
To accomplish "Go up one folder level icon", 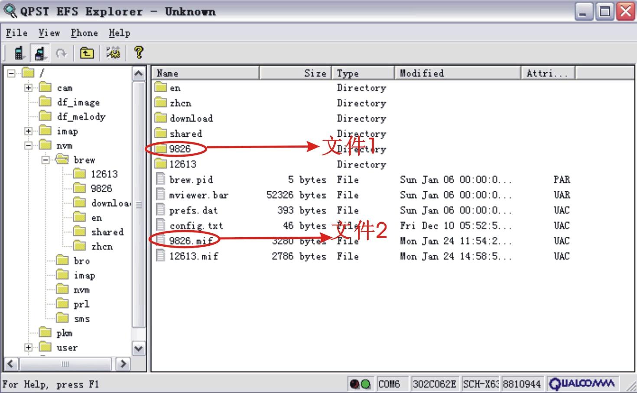I will tap(87, 53).
